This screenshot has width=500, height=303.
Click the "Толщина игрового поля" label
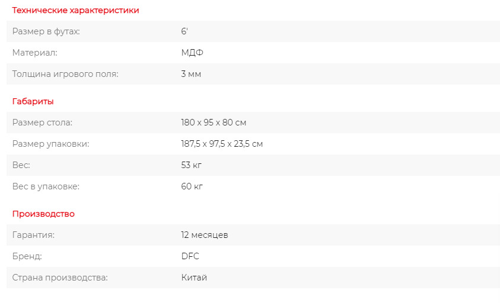[x=65, y=74]
